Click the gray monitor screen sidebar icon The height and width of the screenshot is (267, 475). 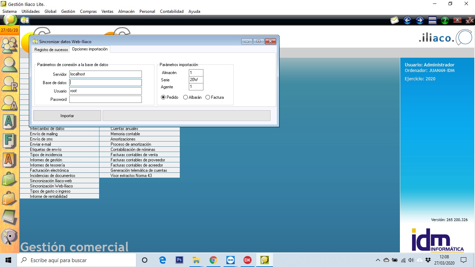(x=9, y=218)
